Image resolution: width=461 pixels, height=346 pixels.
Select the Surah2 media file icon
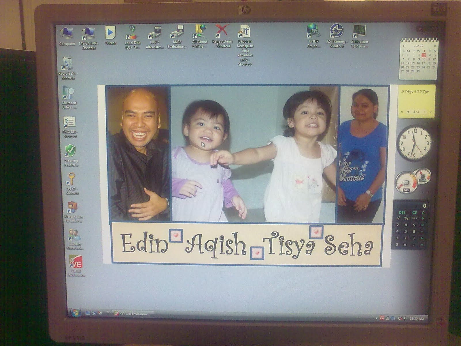[x=110, y=35]
